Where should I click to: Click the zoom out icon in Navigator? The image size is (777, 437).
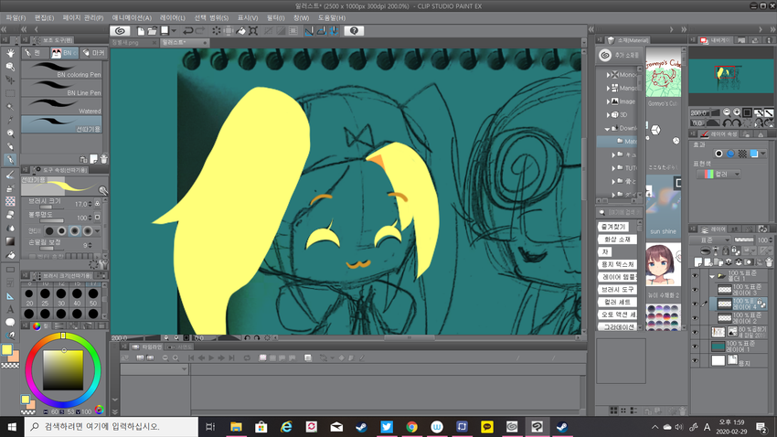727,112
